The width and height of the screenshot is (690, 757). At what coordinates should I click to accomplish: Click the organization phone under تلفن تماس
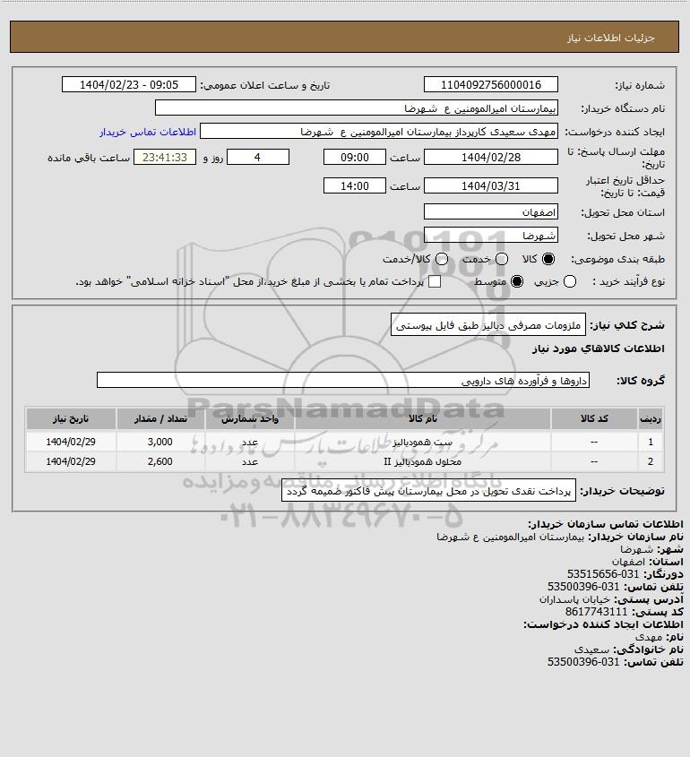pyautogui.click(x=583, y=587)
